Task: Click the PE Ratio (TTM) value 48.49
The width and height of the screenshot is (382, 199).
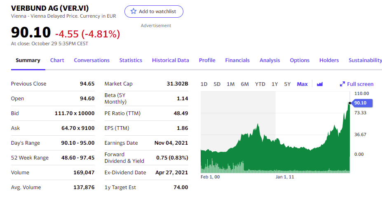Action: (181, 113)
